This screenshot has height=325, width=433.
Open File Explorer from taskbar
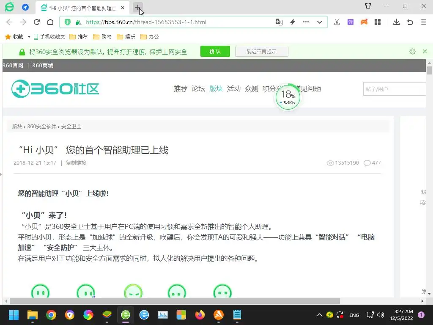[32, 315]
